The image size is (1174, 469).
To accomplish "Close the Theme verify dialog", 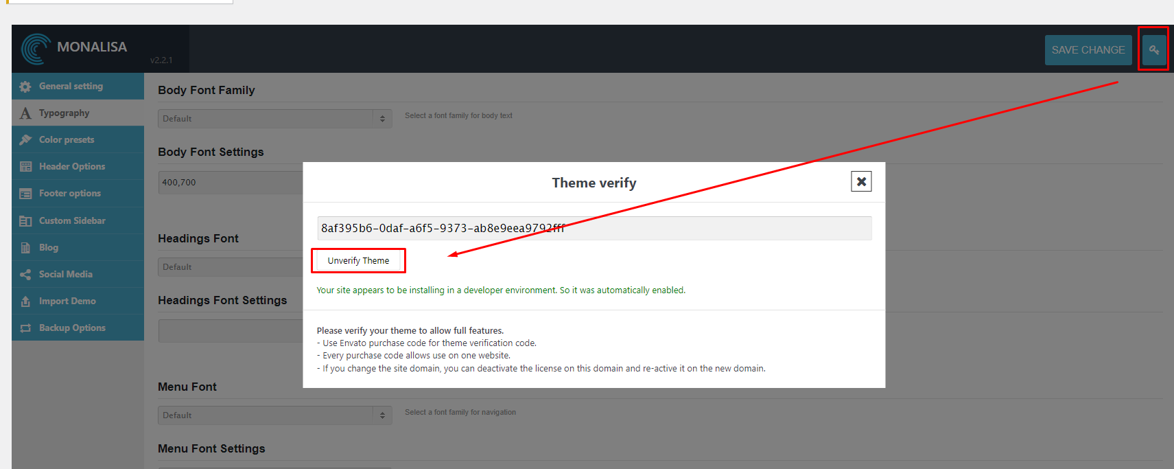I will coord(861,181).
